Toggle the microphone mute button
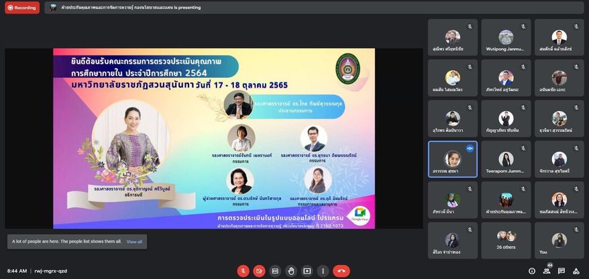The height and width of the screenshot is (279, 589). coord(243,271)
